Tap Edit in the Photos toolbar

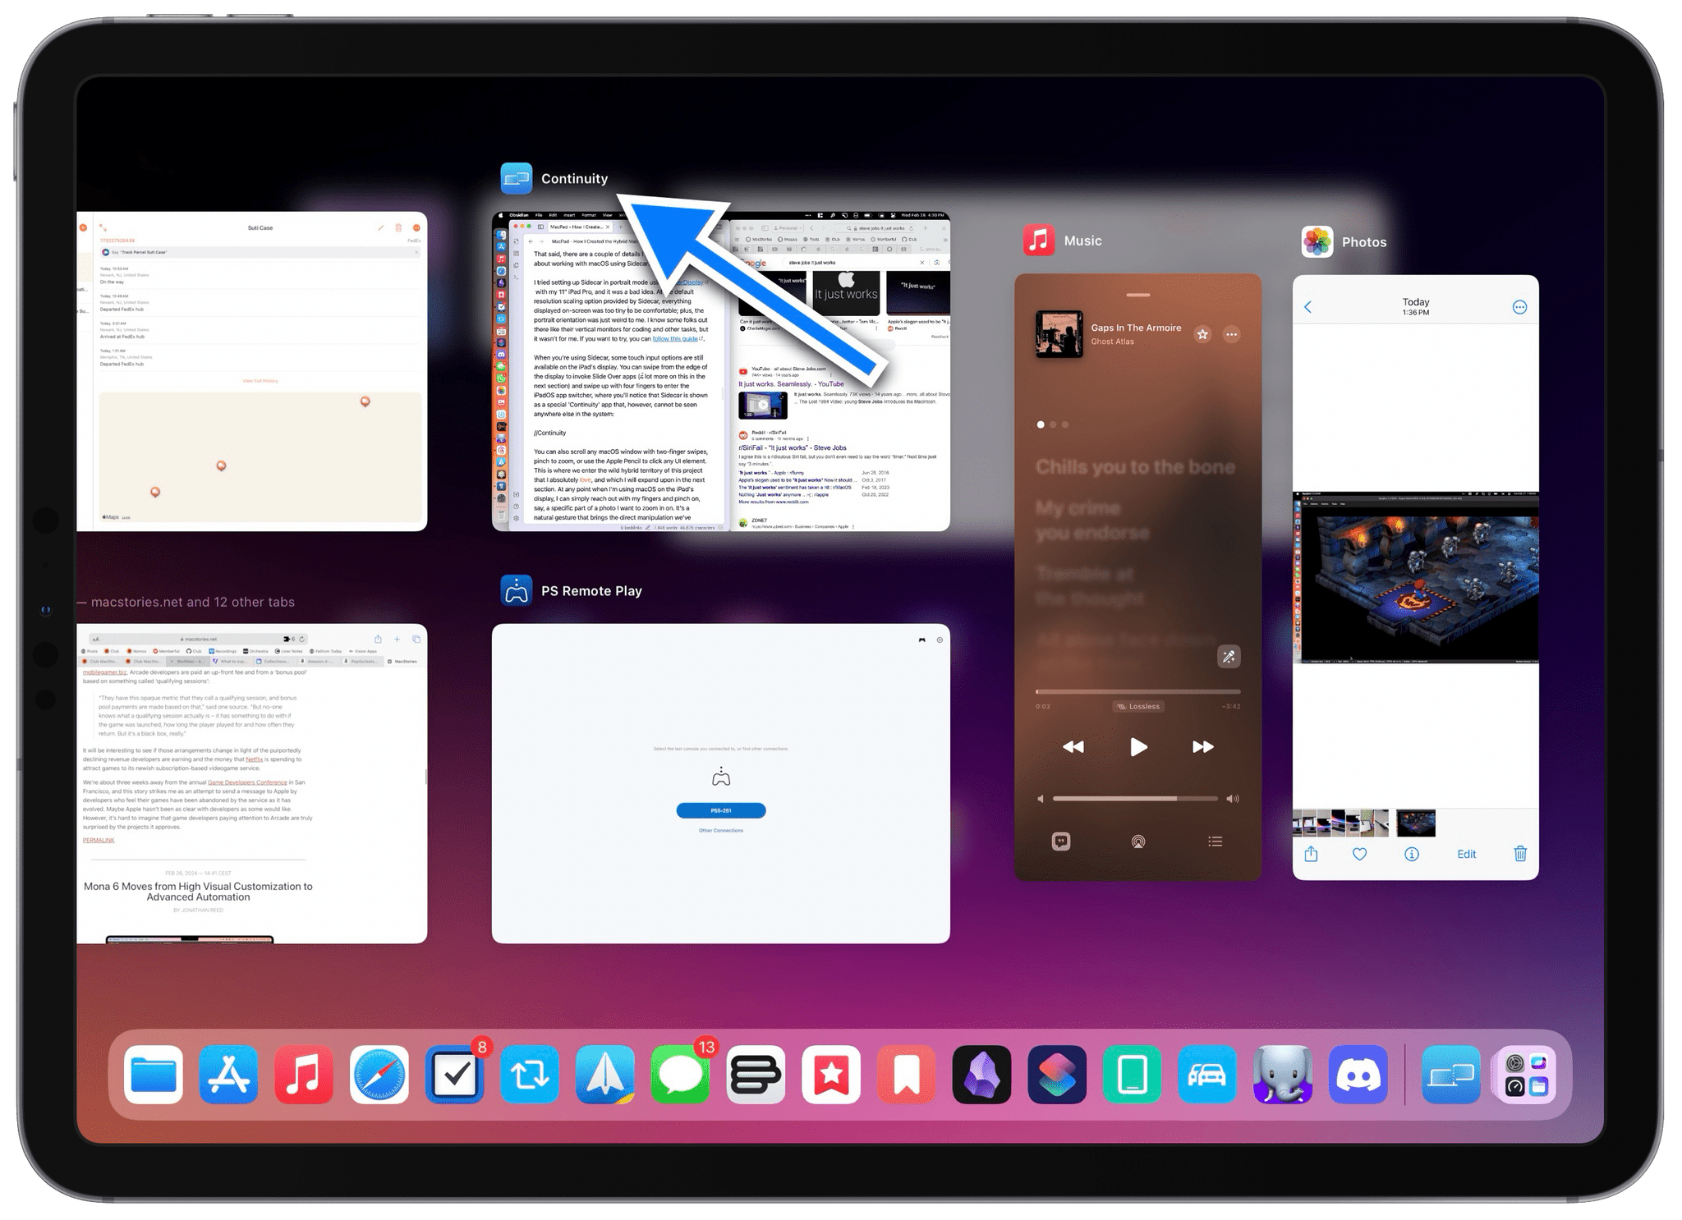pos(1467,854)
